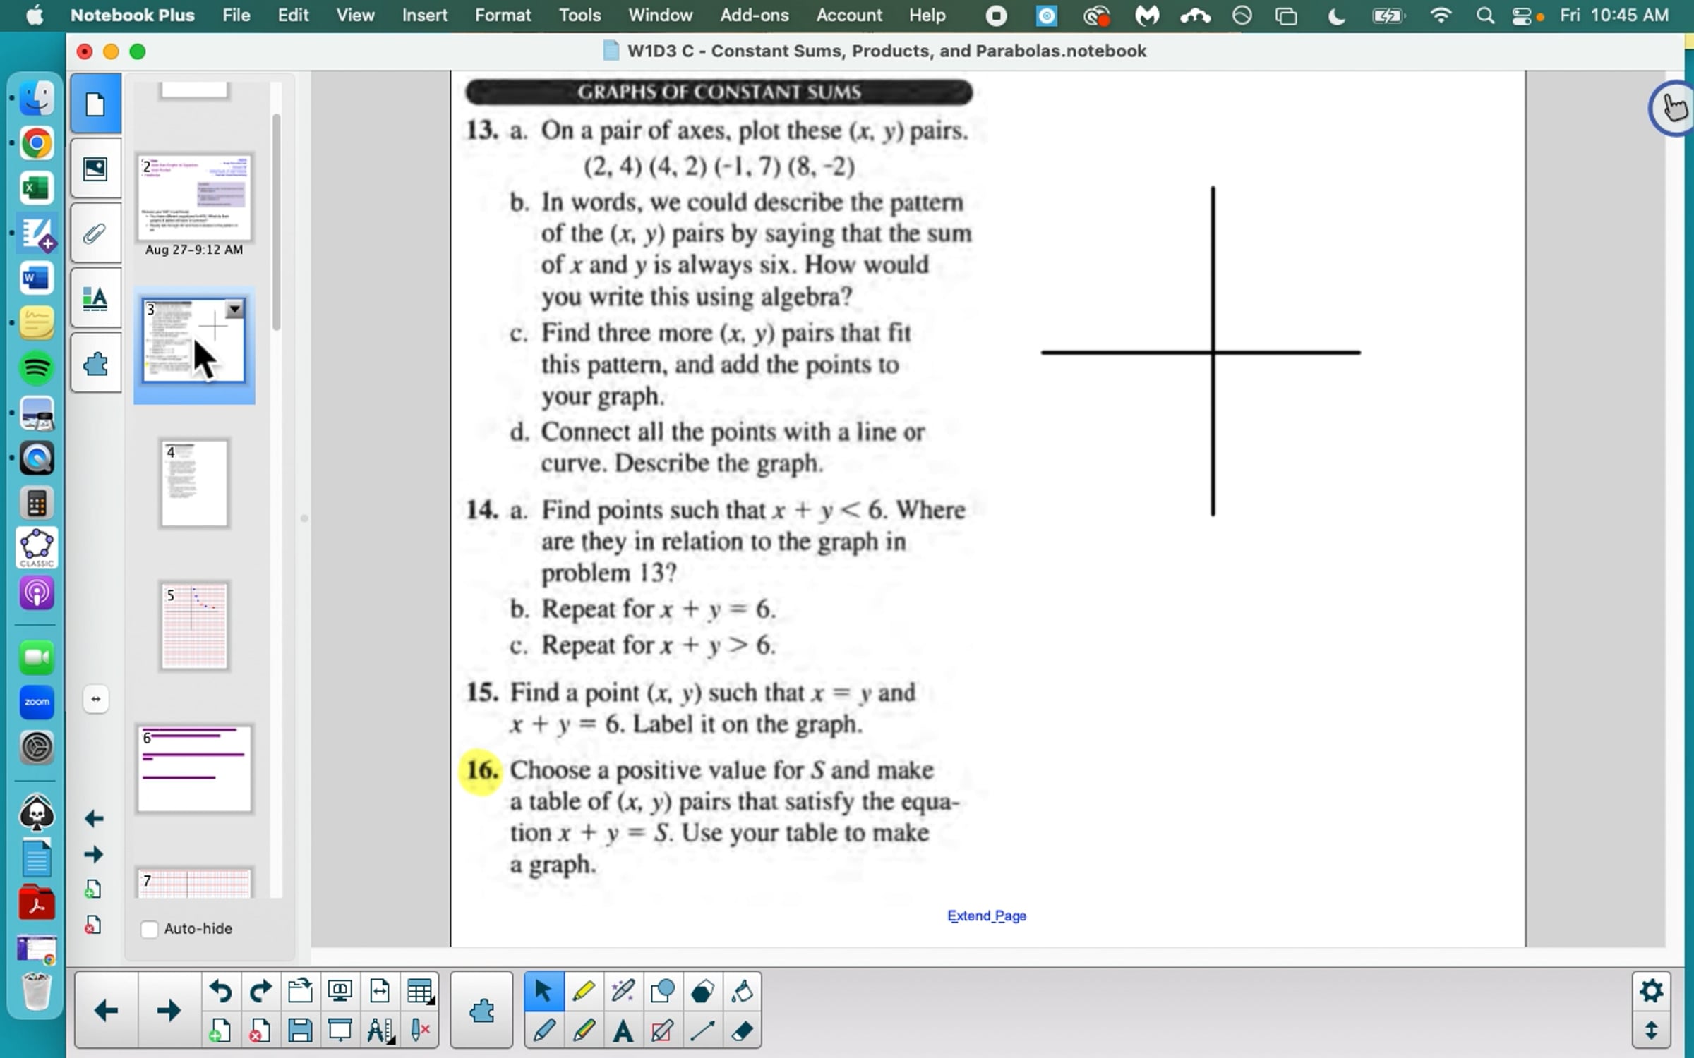Enable the Auto-hide checkbox

pyautogui.click(x=149, y=929)
